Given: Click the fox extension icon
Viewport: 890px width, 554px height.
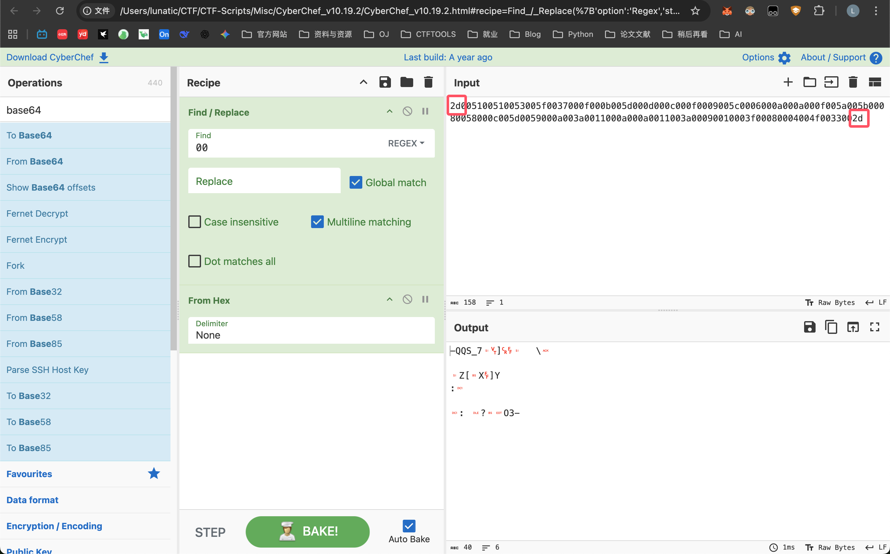Looking at the screenshot, I should (727, 10).
